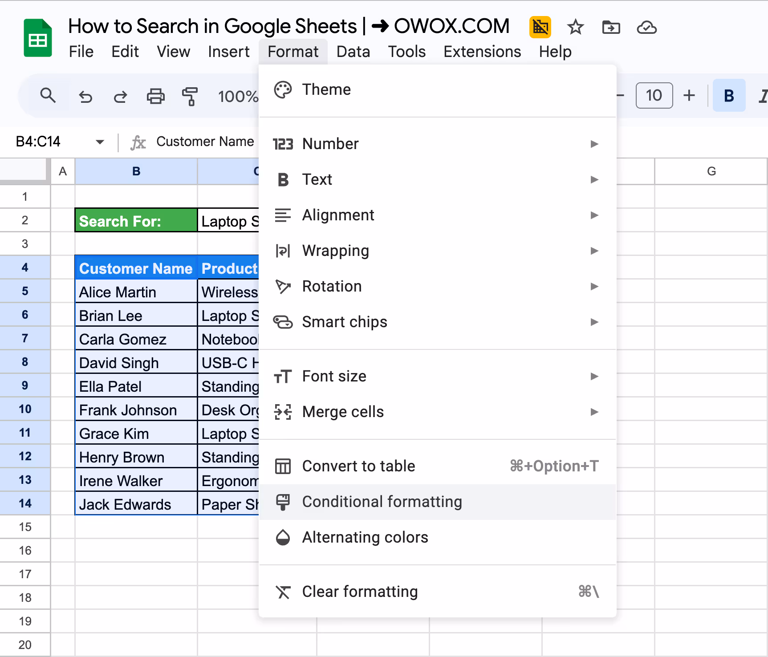Increase font size with the plus button
The image size is (768, 657).
point(689,95)
